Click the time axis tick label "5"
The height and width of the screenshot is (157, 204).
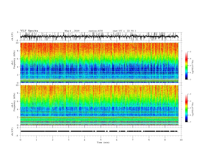click(101, 140)
